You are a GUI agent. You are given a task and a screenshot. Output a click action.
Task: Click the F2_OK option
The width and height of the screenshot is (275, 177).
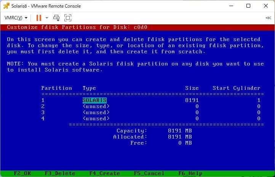22,173
